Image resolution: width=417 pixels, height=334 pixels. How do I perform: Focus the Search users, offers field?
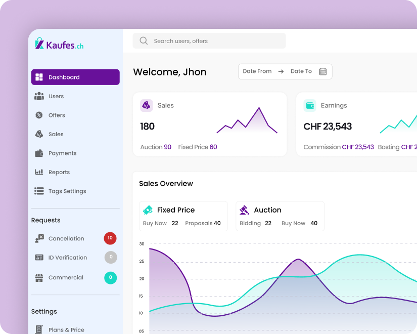209,41
